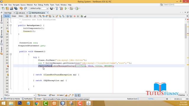
Task: Click the Save All toolbar icon
Action: pos(16,9)
